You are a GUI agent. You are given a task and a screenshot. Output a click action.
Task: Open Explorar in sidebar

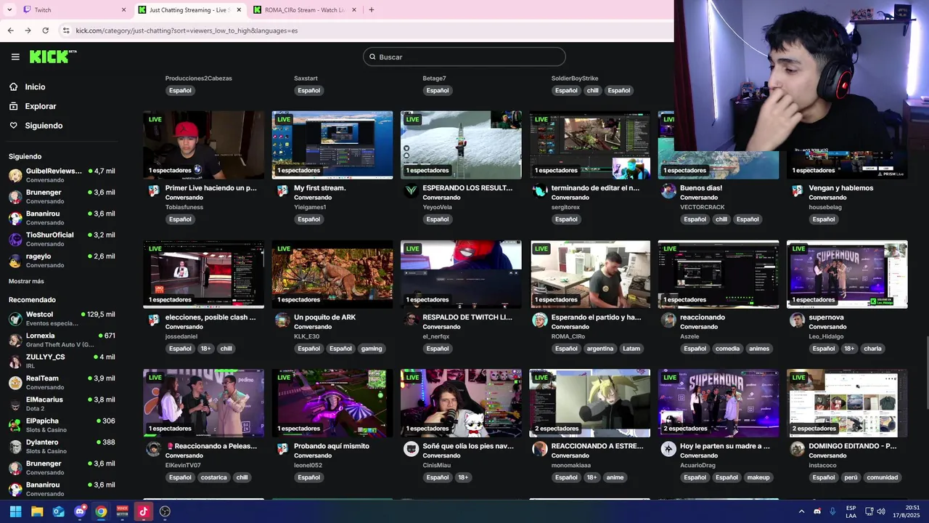click(x=40, y=106)
